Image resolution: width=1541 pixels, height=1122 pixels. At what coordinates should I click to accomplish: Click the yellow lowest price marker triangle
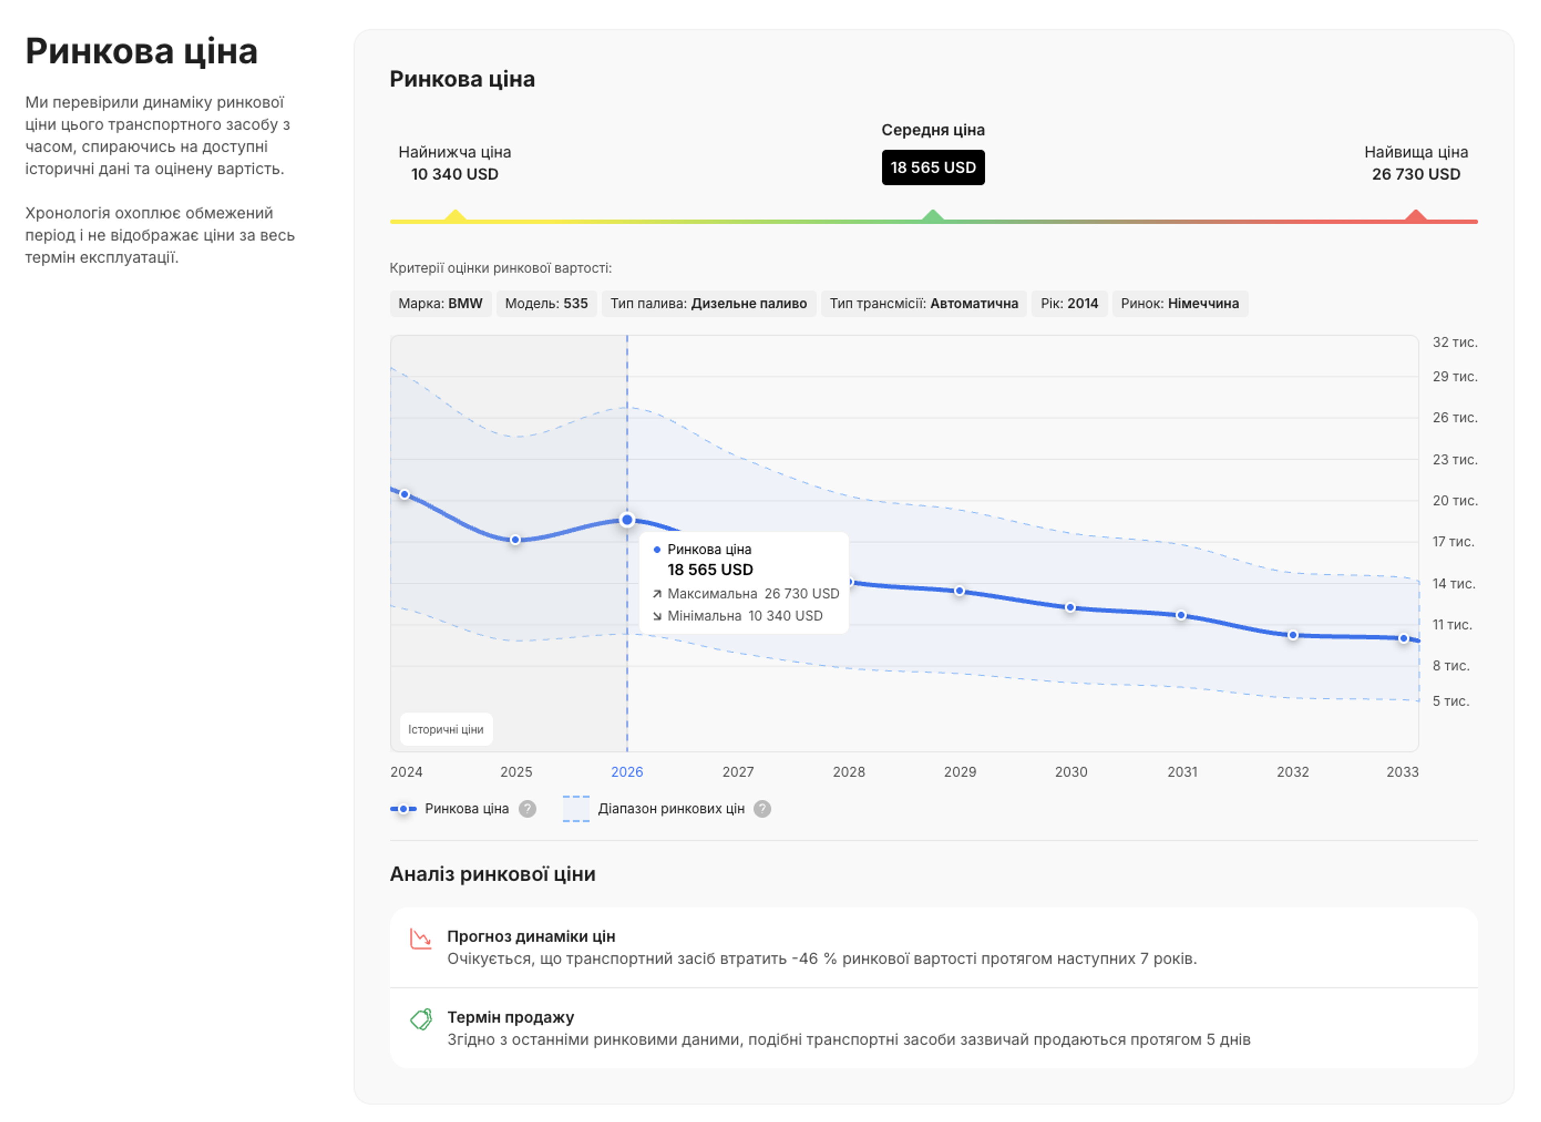point(455,215)
